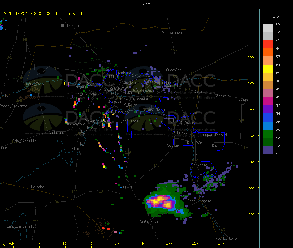Click the Lag.Llancanelo label

pyautogui.click(x=21, y=226)
